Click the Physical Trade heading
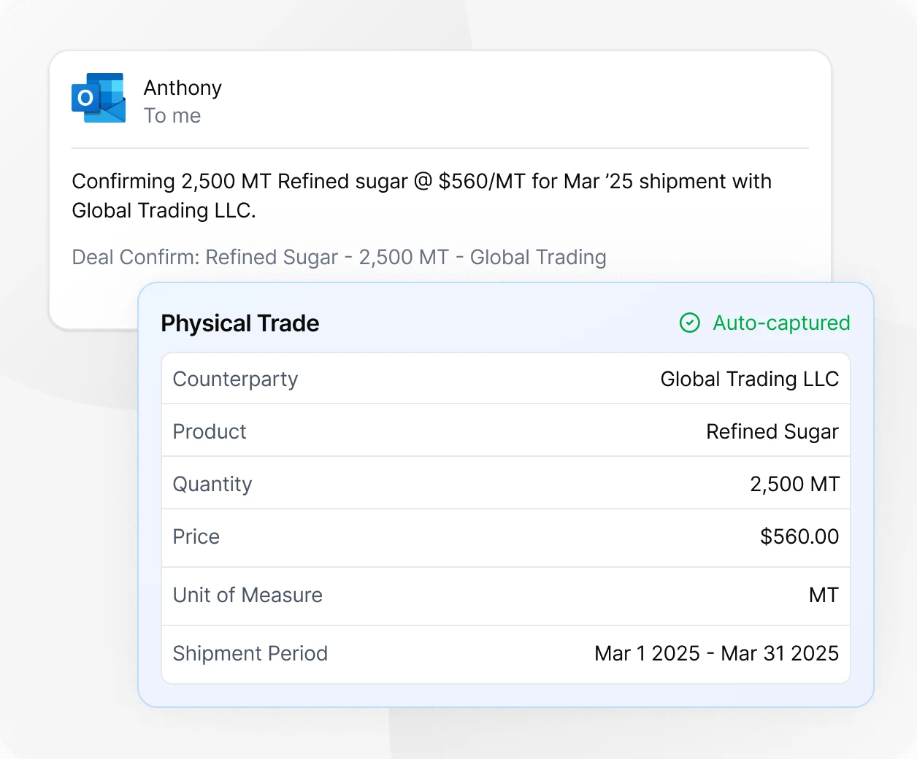The height and width of the screenshot is (759, 917). [x=240, y=323]
